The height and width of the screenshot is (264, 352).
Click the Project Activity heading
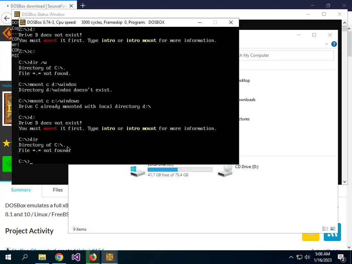click(29, 231)
